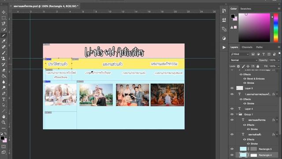Hide the Rectangle 4 layer
282x159 pixels.
232,155
